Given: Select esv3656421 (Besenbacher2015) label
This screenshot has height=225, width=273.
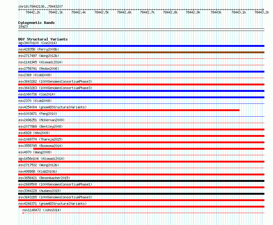Looking at the screenshot, I should [x=44, y=178].
